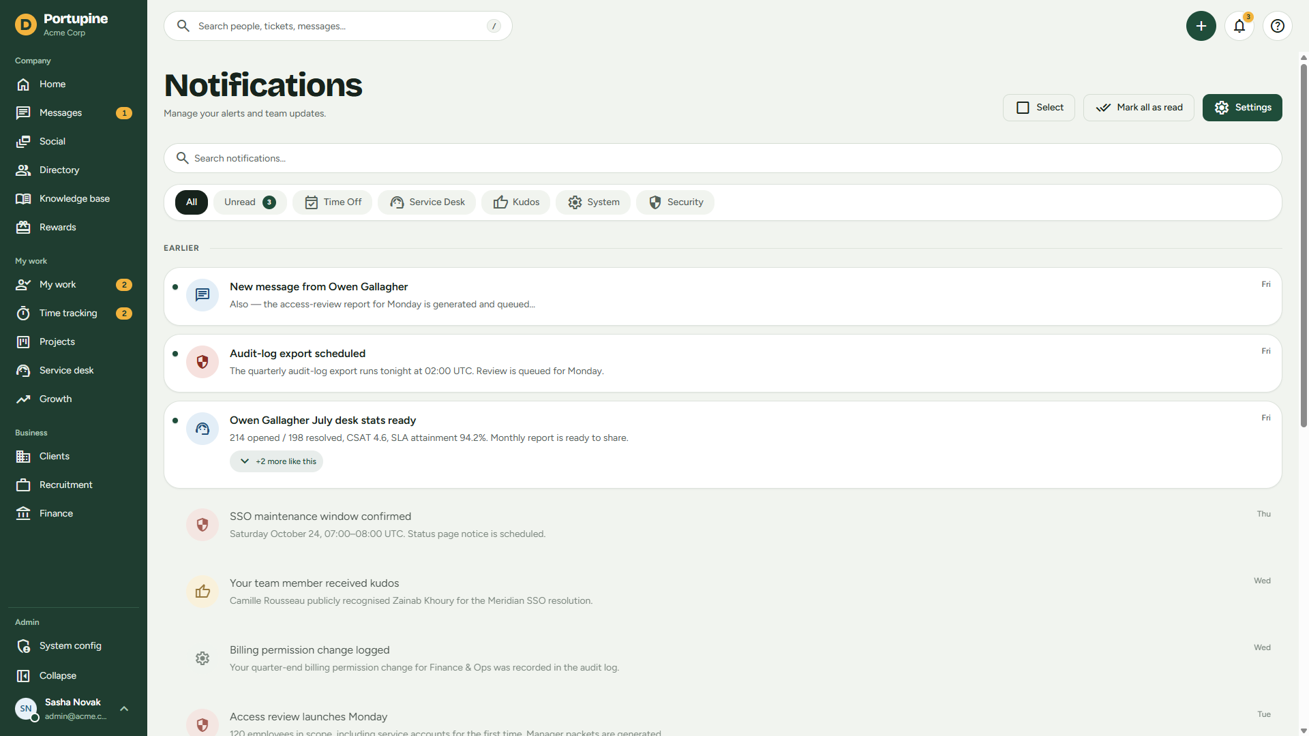Viewport: 1309px width, 736px height.
Task: Open Knowledge base in the sidebar
Action: pos(74,199)
